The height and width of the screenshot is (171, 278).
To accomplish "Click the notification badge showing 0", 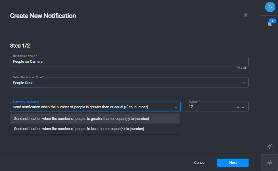I will click(273, 21).
